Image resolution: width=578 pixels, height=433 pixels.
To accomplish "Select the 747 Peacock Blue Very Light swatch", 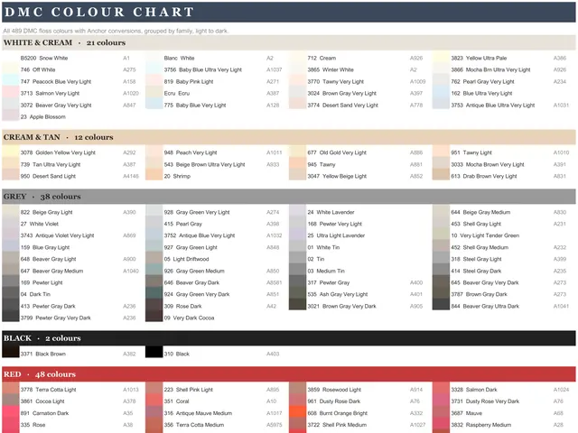I will click(10, 81).
